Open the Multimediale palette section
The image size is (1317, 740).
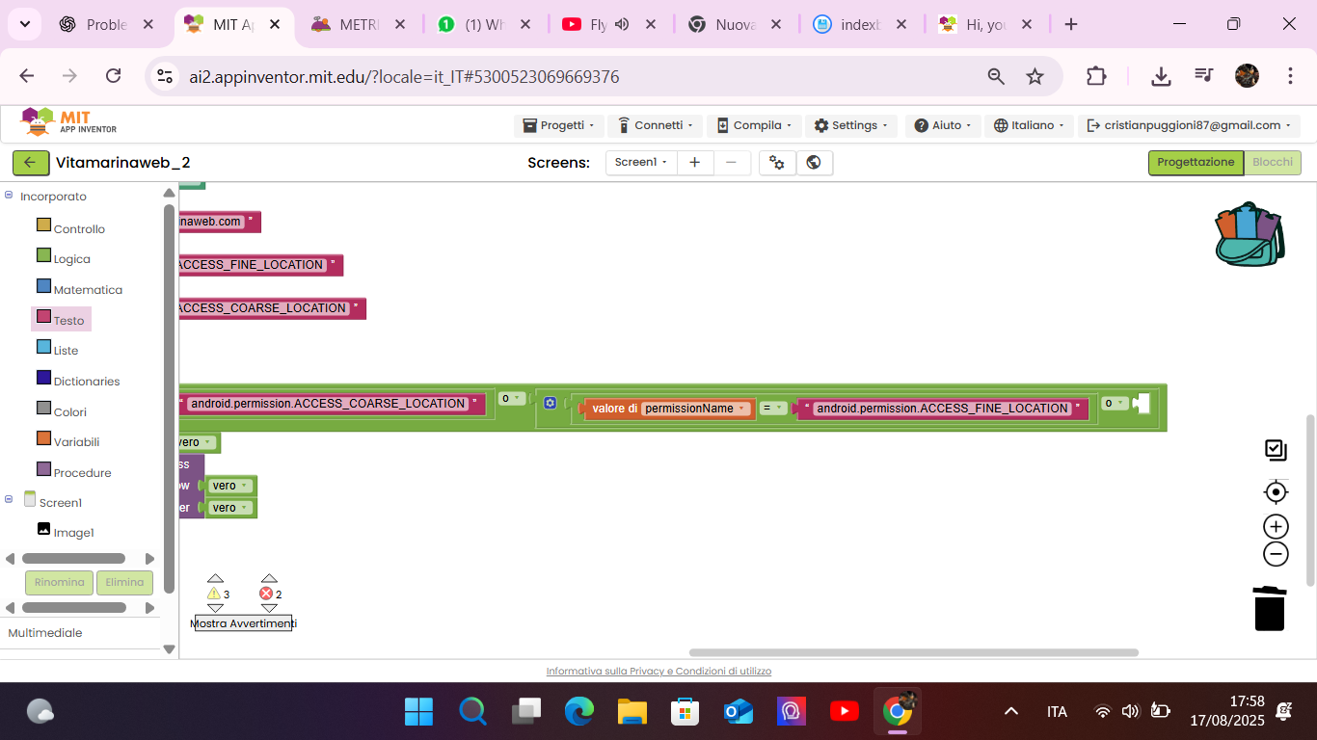(x=45, y=633)
